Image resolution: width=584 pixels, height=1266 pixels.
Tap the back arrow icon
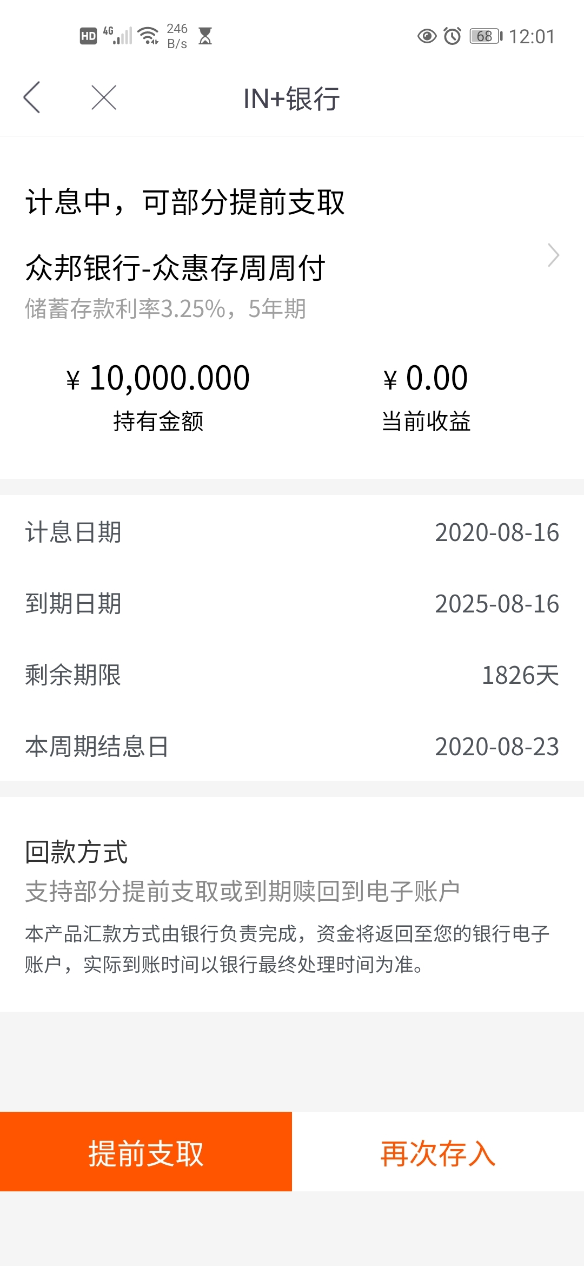(32, 98)
